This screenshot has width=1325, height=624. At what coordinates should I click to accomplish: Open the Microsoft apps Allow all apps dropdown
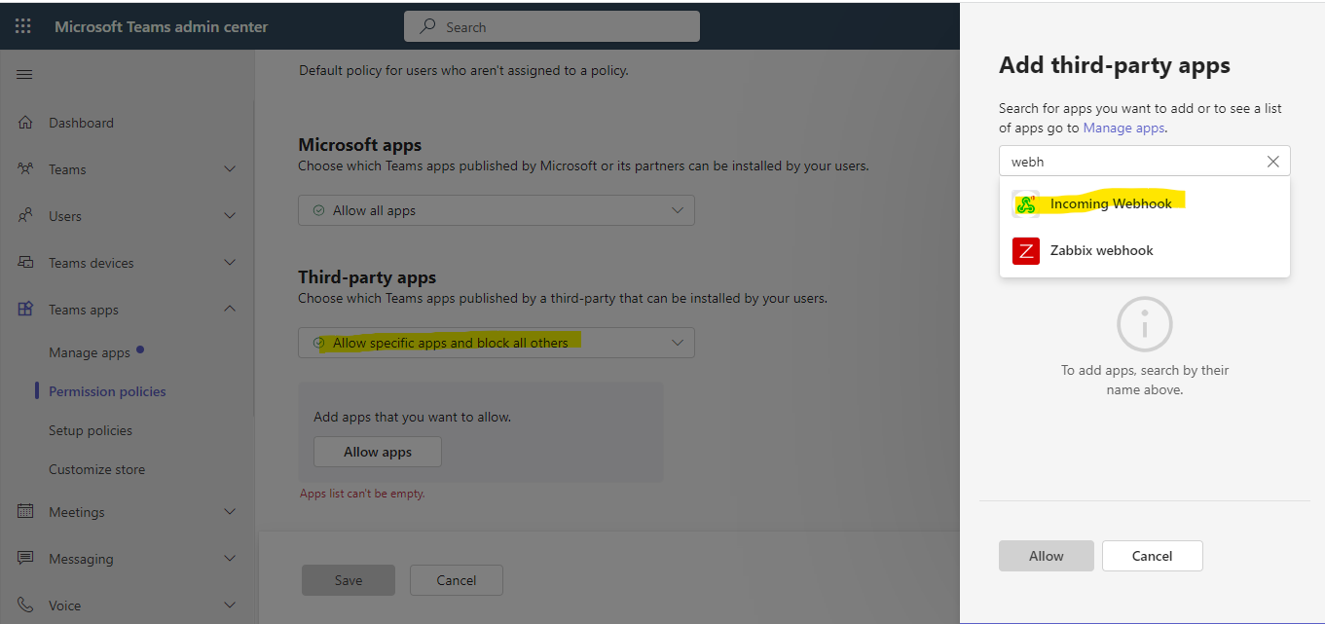(x=496, y=210)
